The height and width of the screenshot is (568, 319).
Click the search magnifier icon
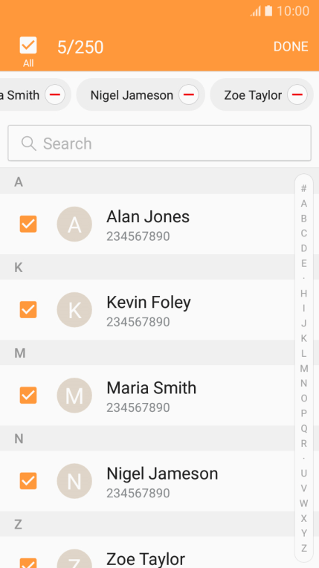pyautogui.click(x=29, y=143)
